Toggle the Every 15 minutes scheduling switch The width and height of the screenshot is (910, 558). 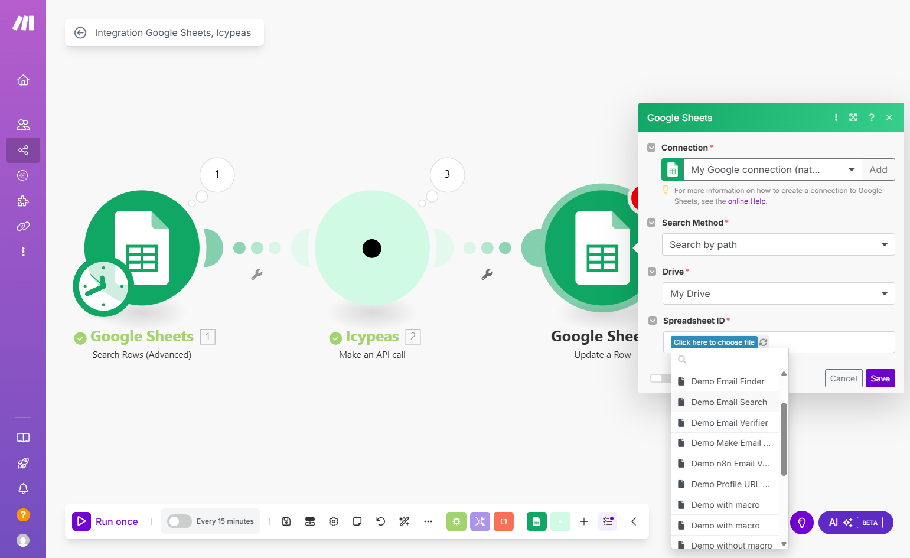coord(180,521)
